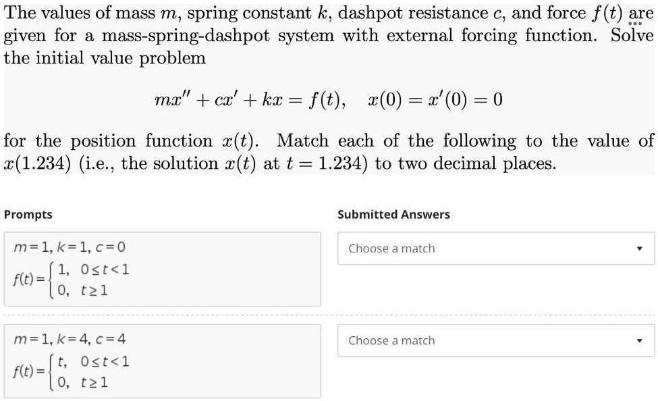
Task: Click the 'Choose a match' placeholder text in row two
Action: (391, 340)
